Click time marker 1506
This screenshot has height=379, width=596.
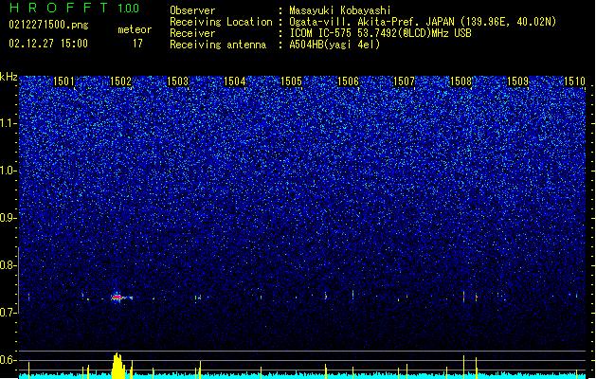[x=348, y=81]
